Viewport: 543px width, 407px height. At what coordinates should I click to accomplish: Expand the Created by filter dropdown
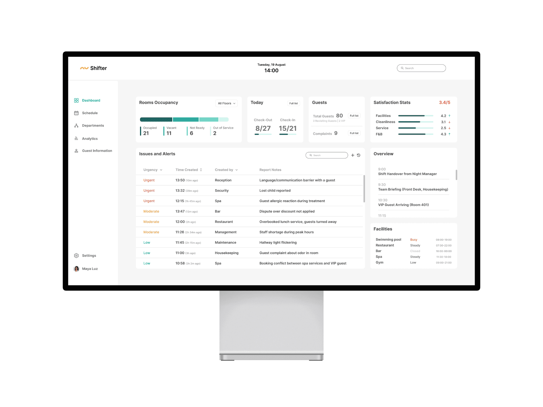click(x=236, y=170)
